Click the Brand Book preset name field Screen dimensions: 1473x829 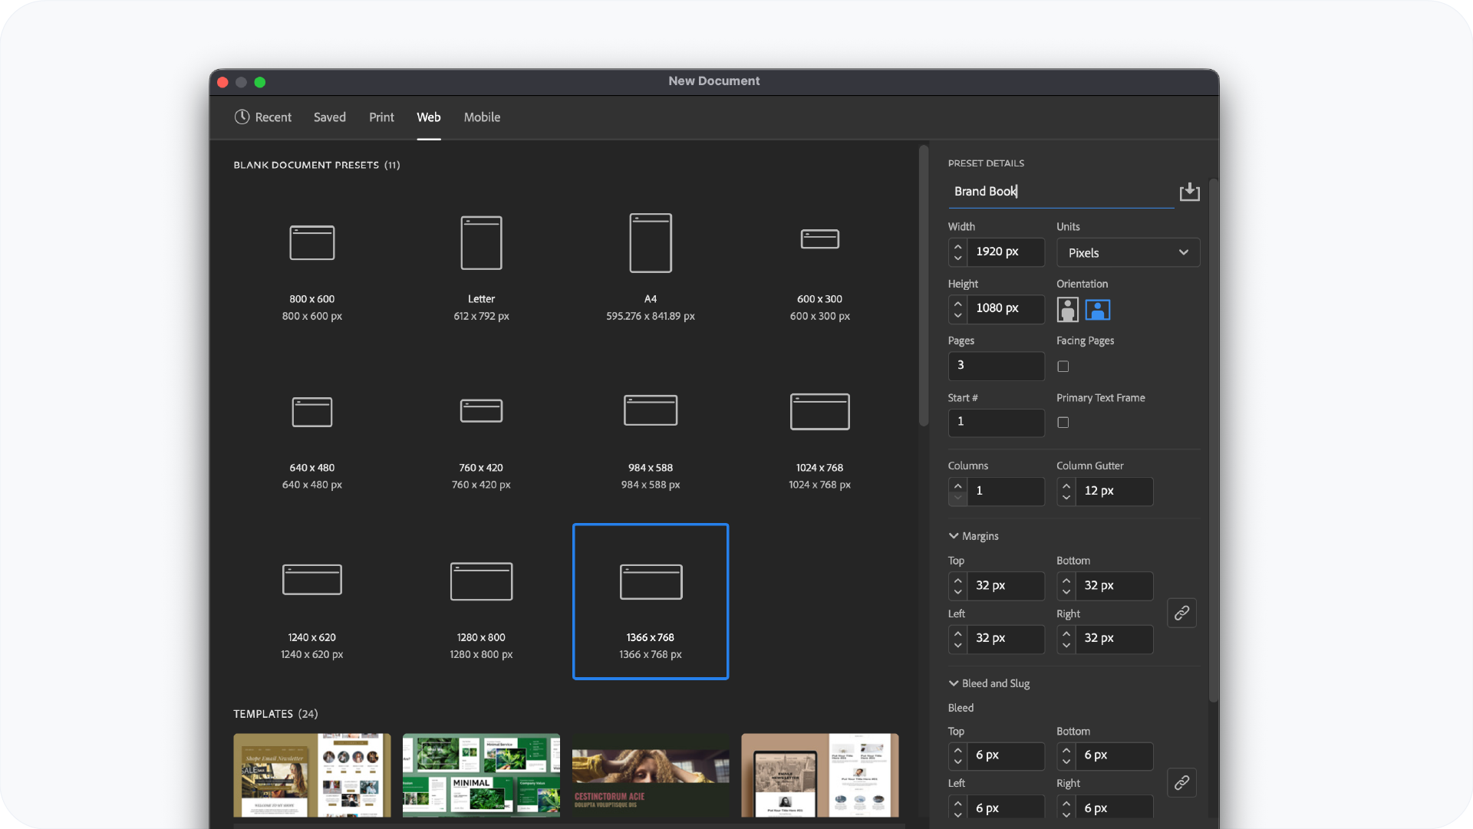[x=1061, y=192]
